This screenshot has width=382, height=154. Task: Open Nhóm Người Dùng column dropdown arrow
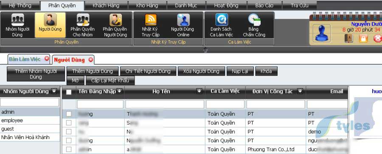pyautogui.click(x=54, y=91)
